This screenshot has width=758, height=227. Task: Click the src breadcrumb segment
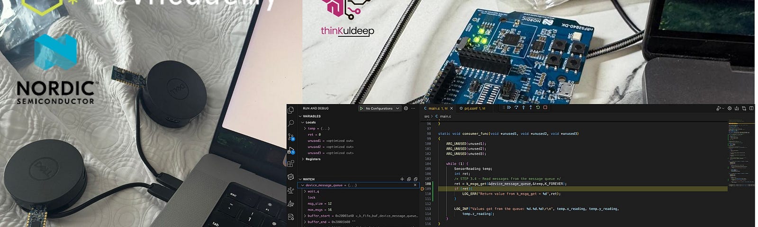pos(427,116)
